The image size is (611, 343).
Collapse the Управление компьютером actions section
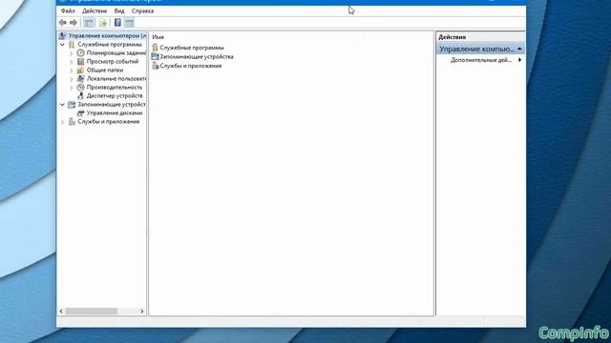point(519,49)
